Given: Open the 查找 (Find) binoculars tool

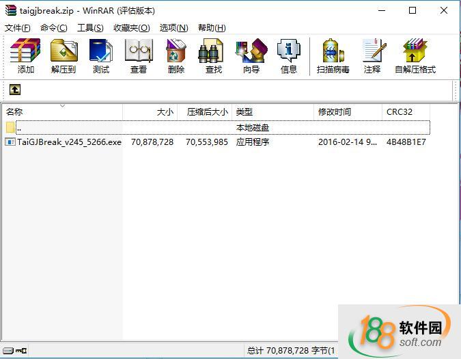Looking at the screenshot, I should point(214,56).
